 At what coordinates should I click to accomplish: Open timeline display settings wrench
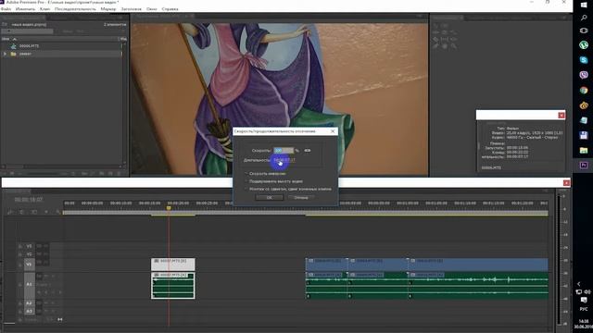pyautogui.click(x=57, y=212)
